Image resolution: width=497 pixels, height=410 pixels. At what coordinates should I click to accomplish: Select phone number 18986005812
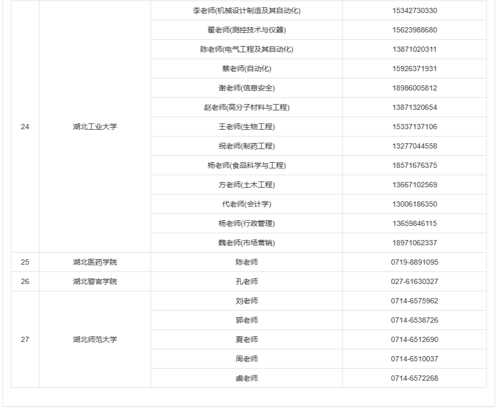(415, 88)
